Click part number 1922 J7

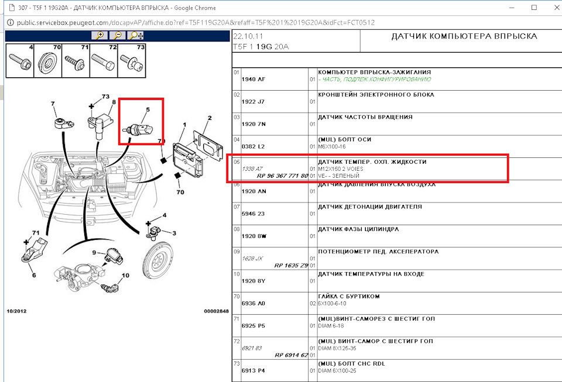coord(253,102)
